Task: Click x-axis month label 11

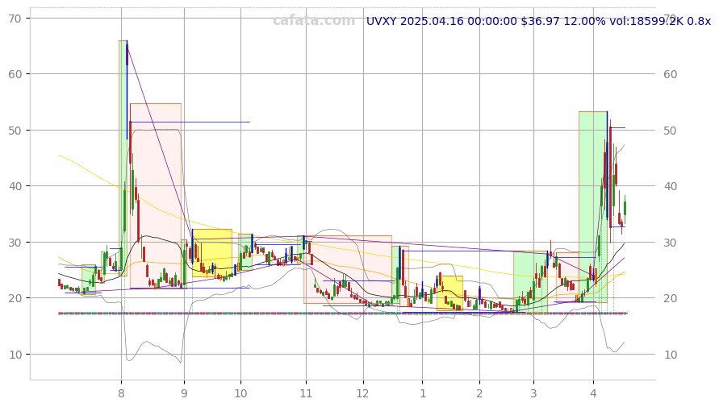Action: (305, 393)
